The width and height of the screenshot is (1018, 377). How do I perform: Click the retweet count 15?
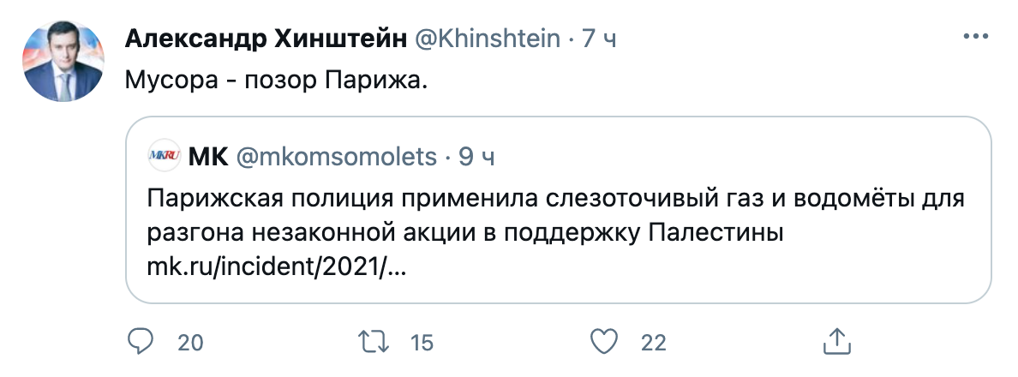pos(422,343)
